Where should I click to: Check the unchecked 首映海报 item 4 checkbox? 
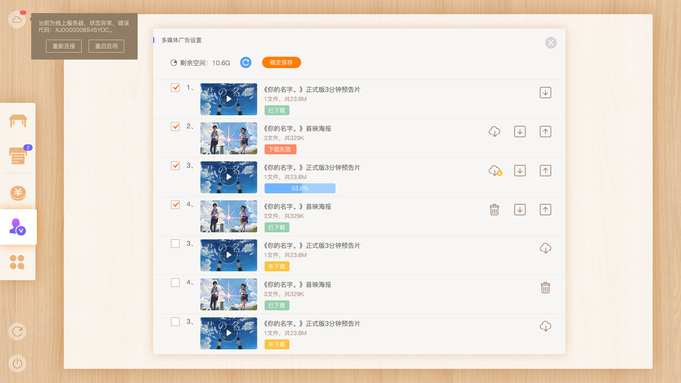[175, 283]
